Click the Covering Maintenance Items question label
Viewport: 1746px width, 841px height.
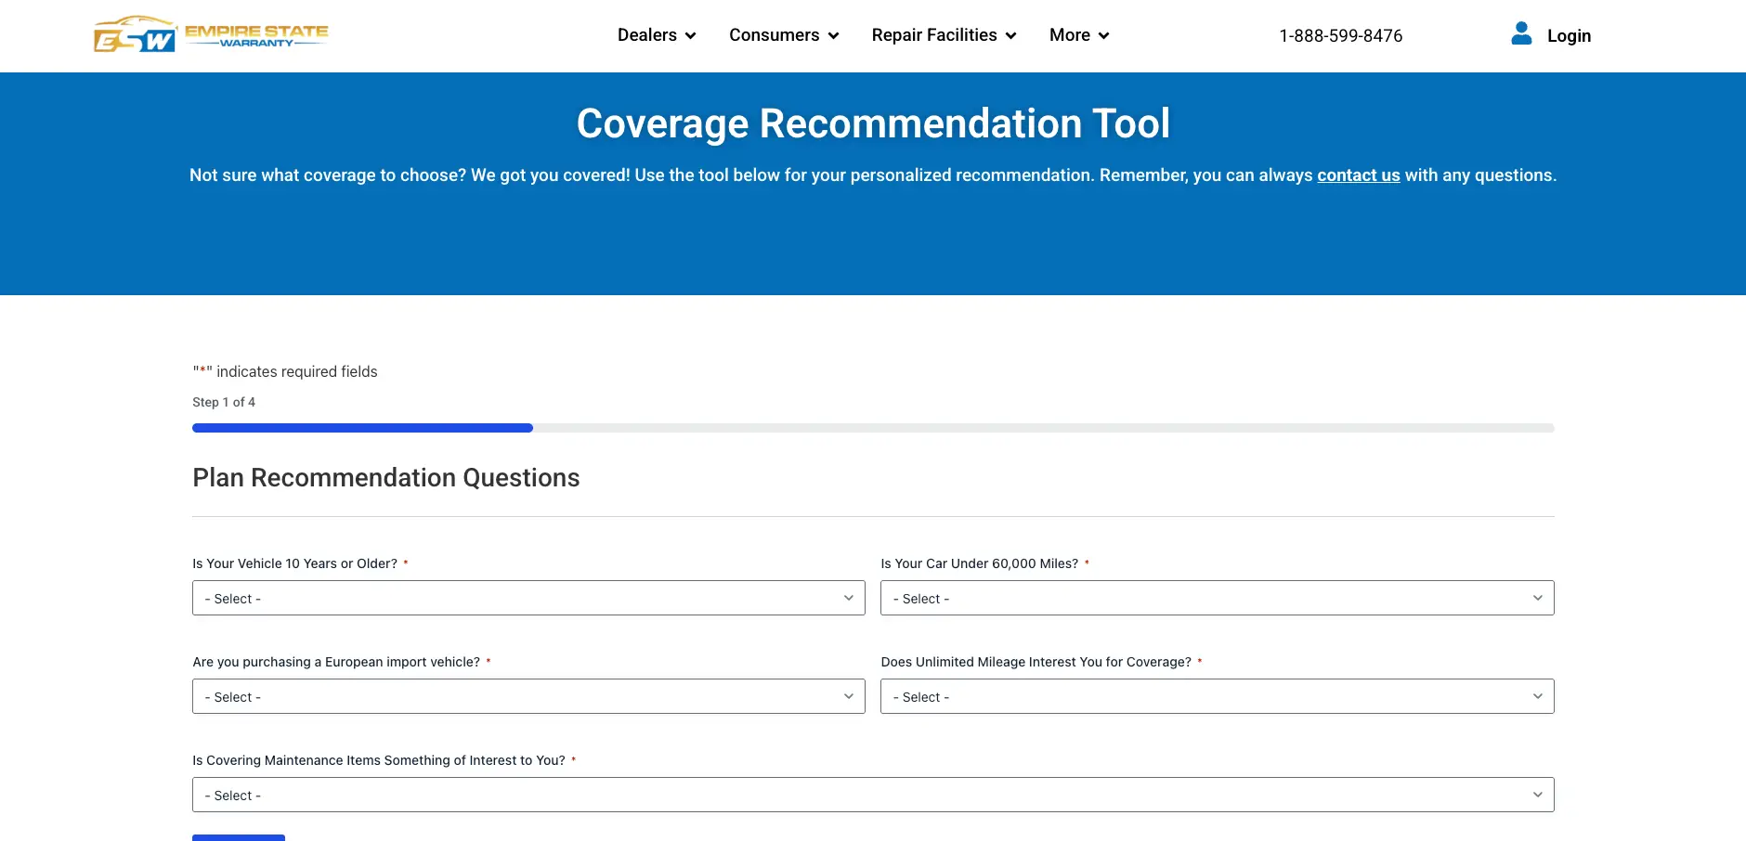(379, 760)
